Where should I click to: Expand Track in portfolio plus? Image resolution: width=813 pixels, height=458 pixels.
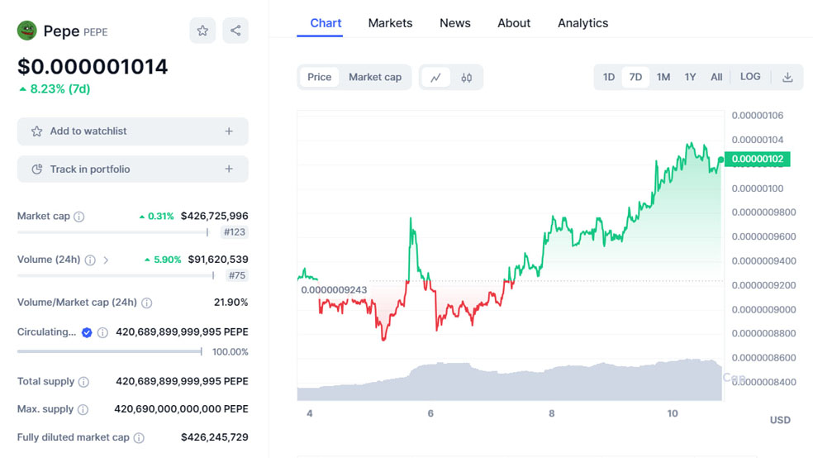click(x=229, y=169)
